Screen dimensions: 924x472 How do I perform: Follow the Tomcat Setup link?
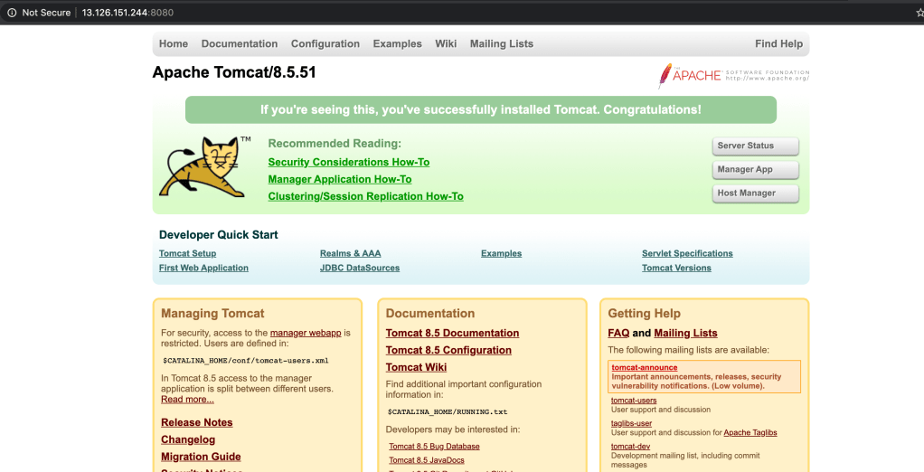[187, 254]
